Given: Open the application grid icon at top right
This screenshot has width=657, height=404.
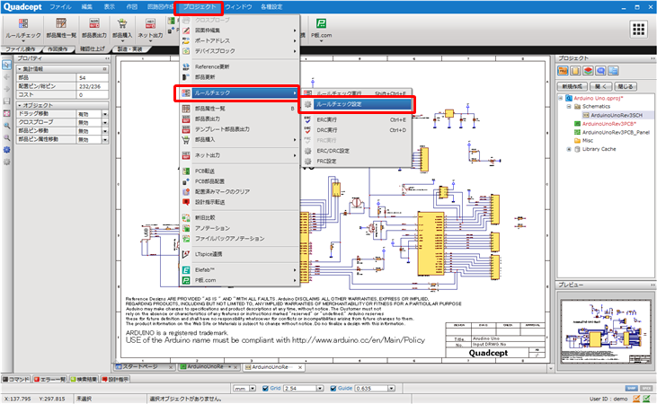Looking at the screenshot, I should coord(638,30).
